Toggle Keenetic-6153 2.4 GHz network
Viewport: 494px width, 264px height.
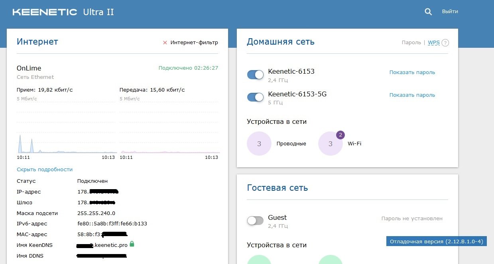[255, 74]
